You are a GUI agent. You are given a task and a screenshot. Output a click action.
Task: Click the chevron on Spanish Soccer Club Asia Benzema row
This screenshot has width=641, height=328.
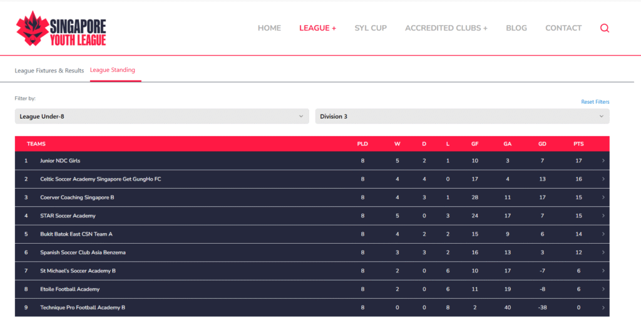603,252
